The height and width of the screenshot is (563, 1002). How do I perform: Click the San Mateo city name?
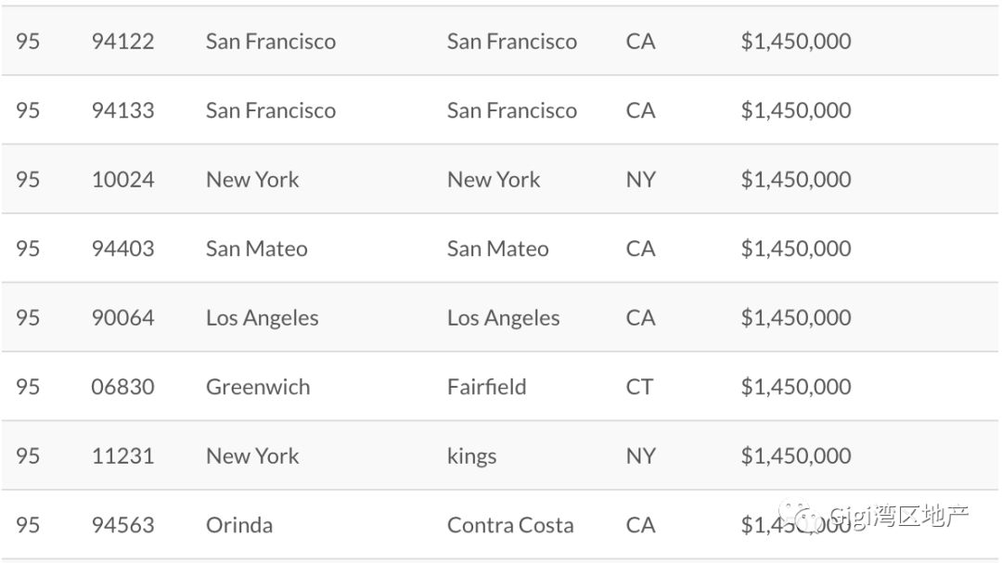(x=256, y=249)
